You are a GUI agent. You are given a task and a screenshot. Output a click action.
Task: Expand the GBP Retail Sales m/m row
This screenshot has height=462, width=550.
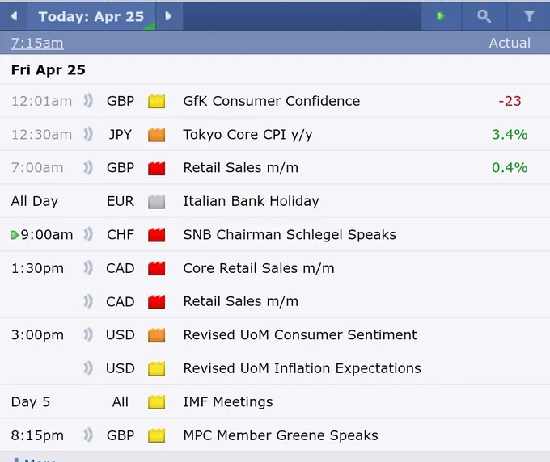[x=275, y=168]
